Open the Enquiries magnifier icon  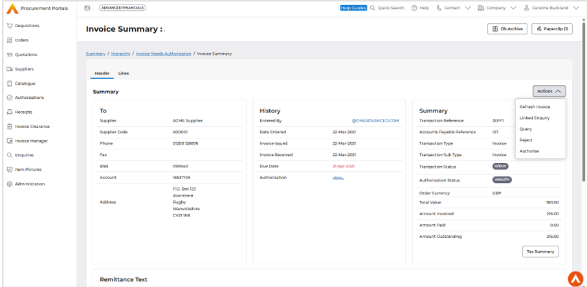pos(10,155)
